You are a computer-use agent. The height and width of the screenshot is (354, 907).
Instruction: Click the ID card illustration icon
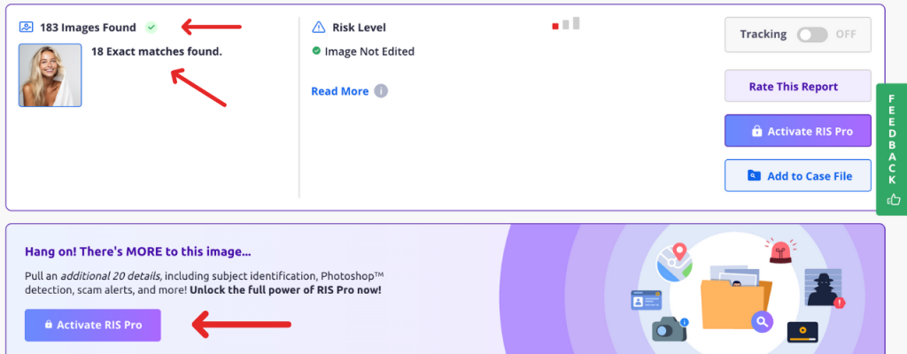(646, 301)
